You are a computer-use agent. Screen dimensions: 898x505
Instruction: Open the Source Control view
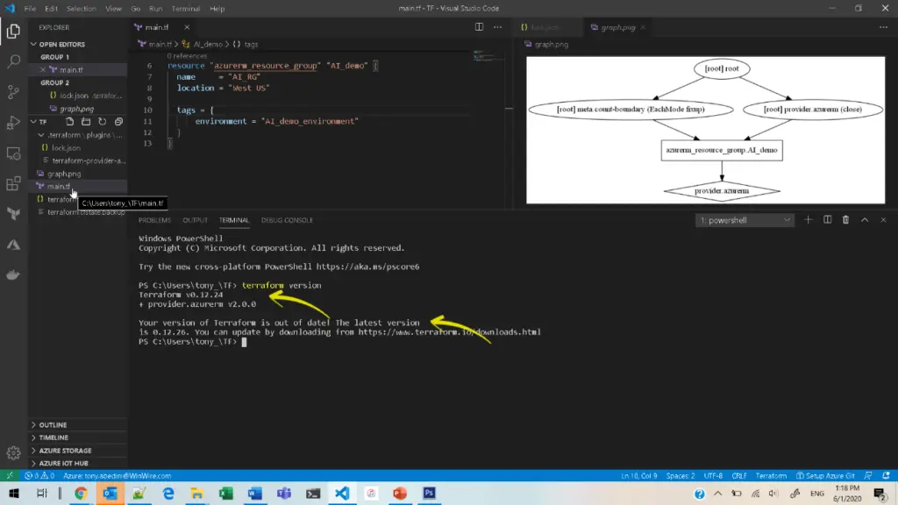click(x=13, y=91)
